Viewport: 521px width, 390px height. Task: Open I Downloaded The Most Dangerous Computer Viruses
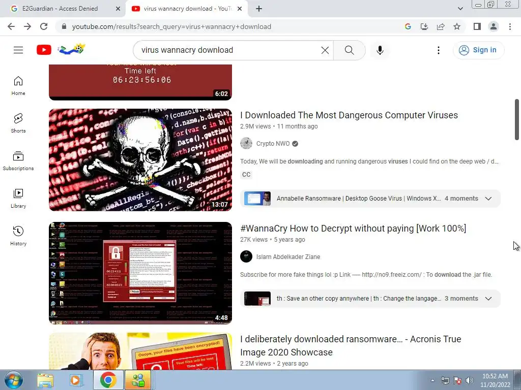[349, 115]
